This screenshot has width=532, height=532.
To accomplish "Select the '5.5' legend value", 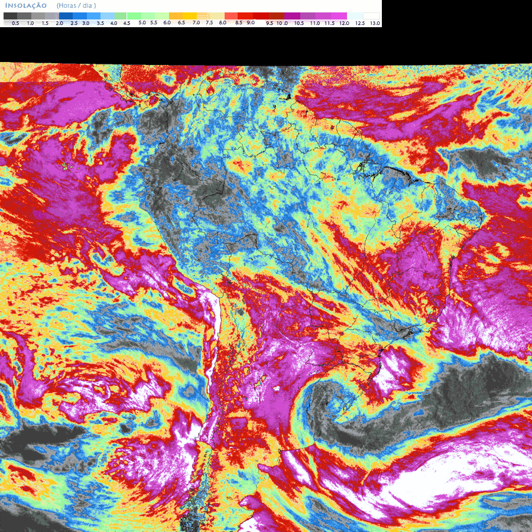I will pyautogui.click(x=154, y=22).
